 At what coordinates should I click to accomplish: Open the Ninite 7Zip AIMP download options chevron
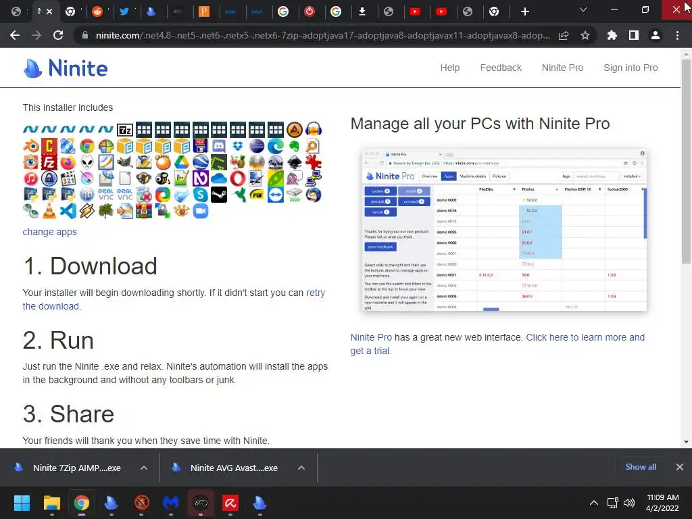(x=144, y=468)
